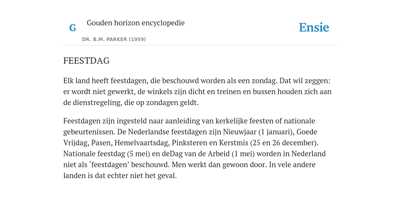Select author line DR. B.M. PARKER (1959)
This screenshot has height=200, width=400.
pyautogui.click(x=114, y=39)
